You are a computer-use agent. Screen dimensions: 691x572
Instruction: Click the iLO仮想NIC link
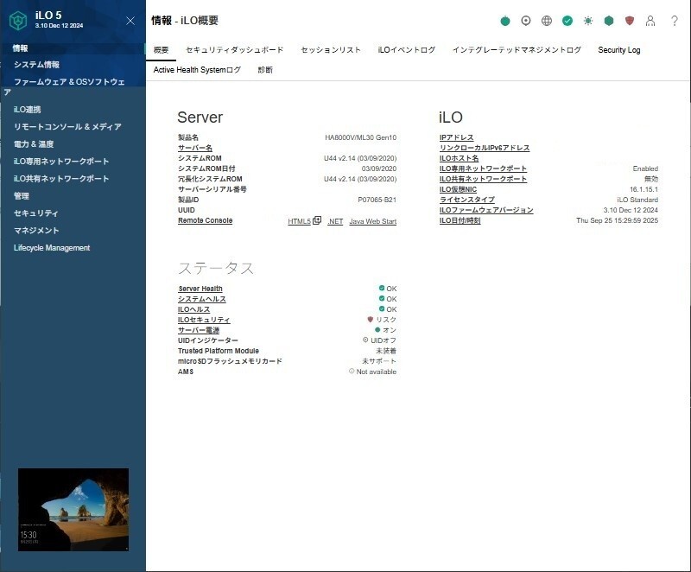click(x=458, y=189)
